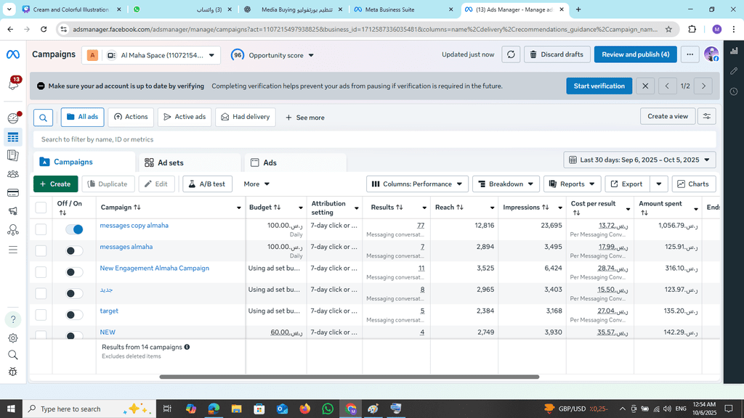Click the search magnifier filter icon

[x=44, y=117]
